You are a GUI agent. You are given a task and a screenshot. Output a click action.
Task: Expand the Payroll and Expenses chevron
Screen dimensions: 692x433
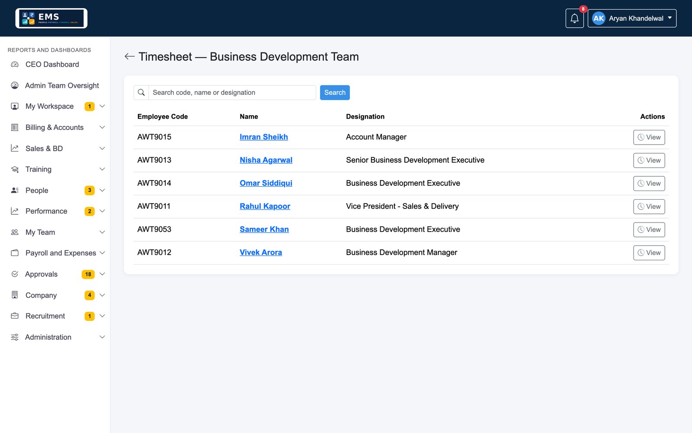[x=103, y=253]
